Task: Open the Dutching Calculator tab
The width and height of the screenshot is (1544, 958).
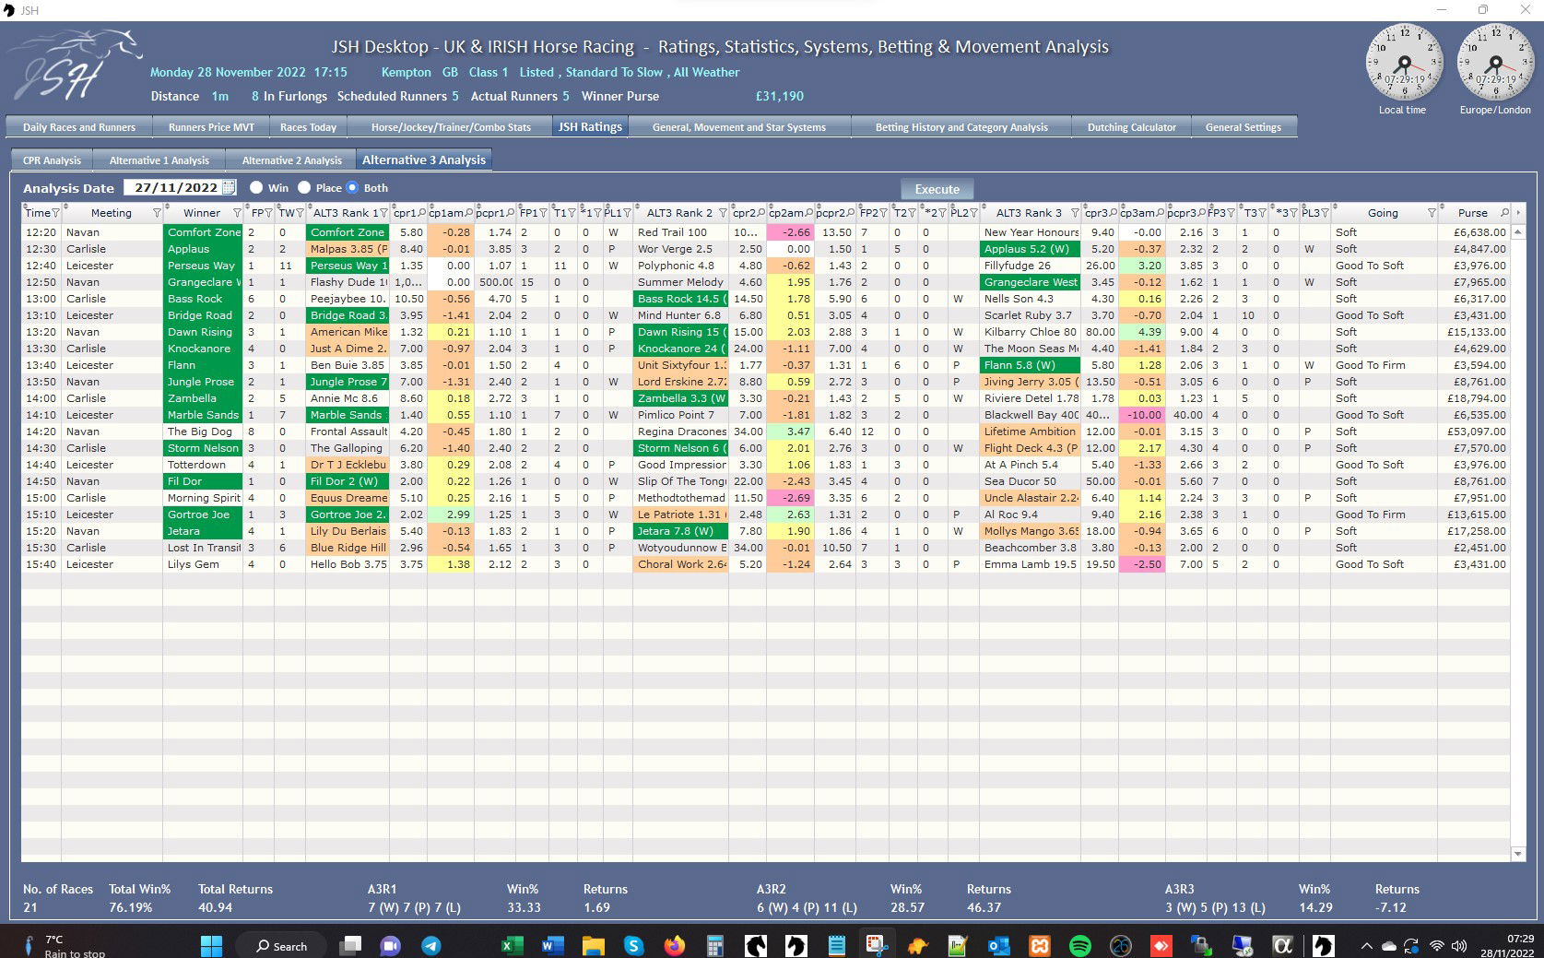Action: 1131,127
